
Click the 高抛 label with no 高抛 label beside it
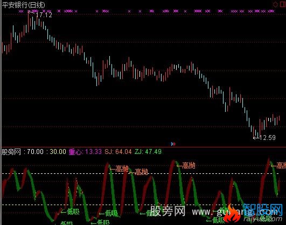189,166
